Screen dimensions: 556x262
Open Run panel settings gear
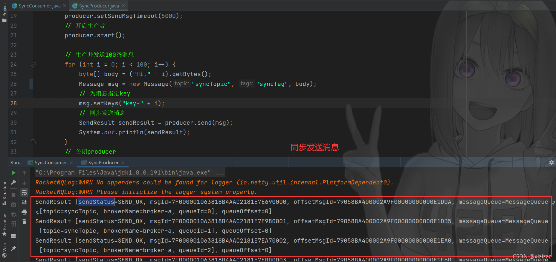(x=551, y=162)
